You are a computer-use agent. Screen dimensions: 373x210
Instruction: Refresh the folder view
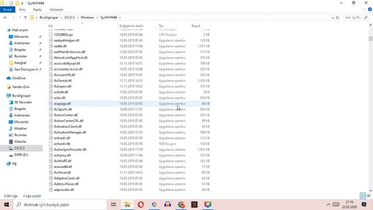click(x=337, y=17)
